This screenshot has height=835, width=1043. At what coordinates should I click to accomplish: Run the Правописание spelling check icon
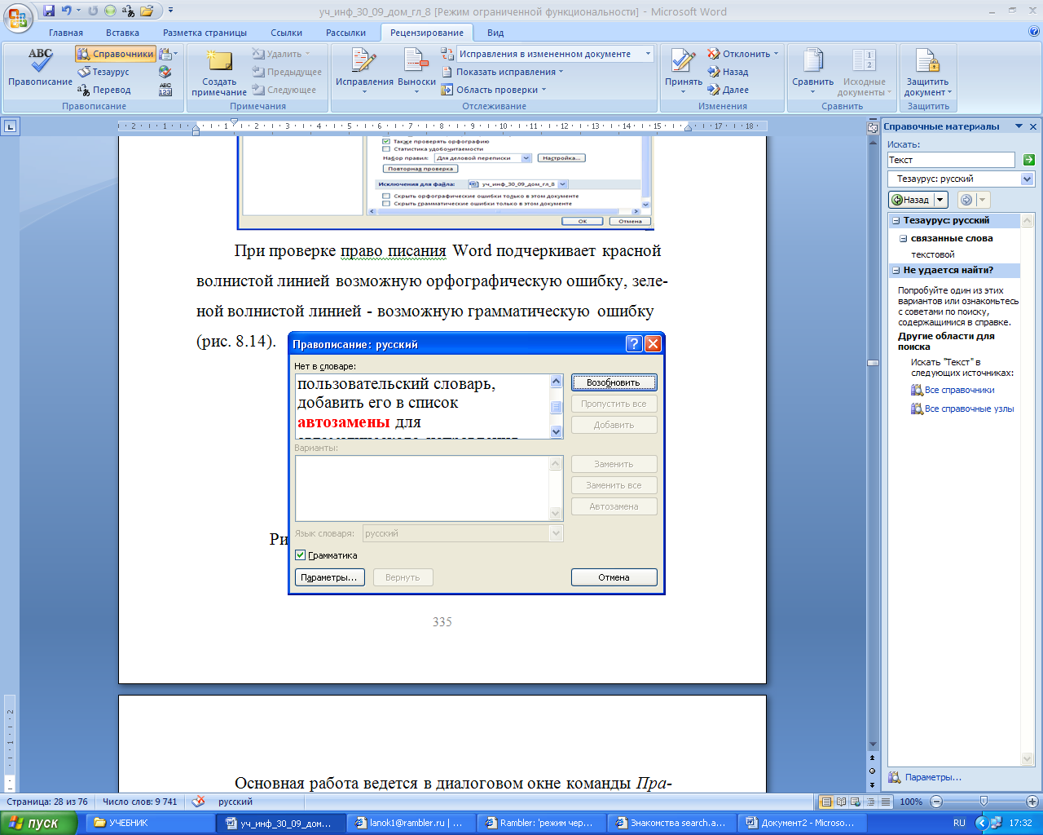pyautogui.click(x=40, y=68)
